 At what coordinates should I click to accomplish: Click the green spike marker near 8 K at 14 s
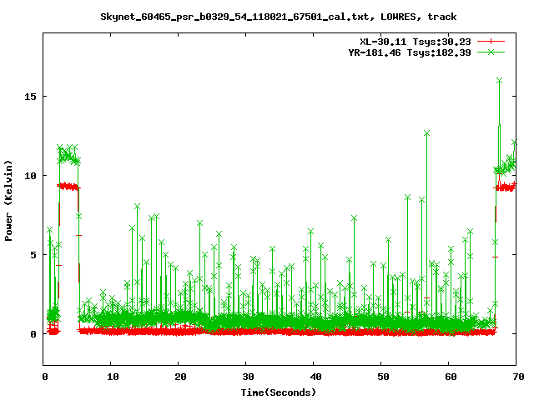pyautogui.click(x=137, y=207)
